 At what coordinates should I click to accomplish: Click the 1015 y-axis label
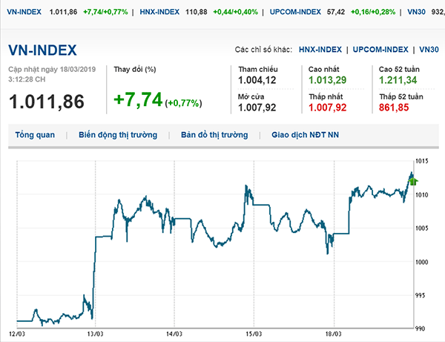(x=422, y=161)
